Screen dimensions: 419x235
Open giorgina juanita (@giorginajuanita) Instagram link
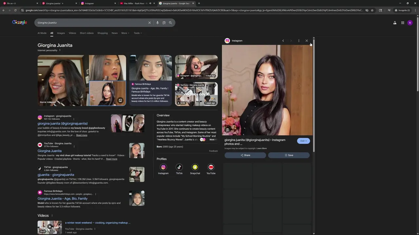[63, 123]
